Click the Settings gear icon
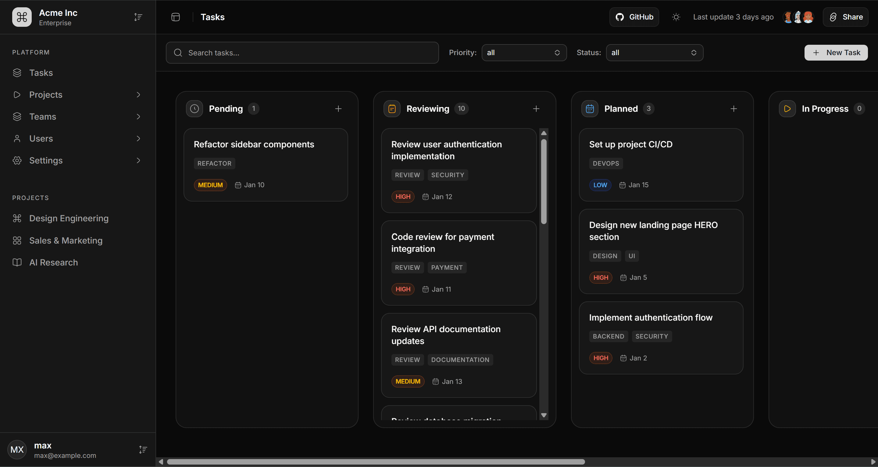Image resolution: width=878 pixels, height=467 pixels. pyautogui.click(x=17, y=161)
